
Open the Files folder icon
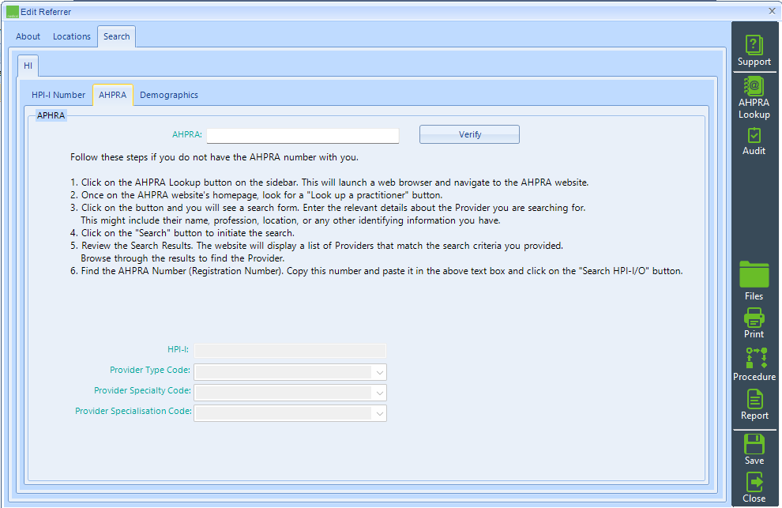754,281
